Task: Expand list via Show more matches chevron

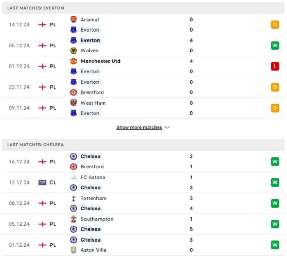Action: 167,127
